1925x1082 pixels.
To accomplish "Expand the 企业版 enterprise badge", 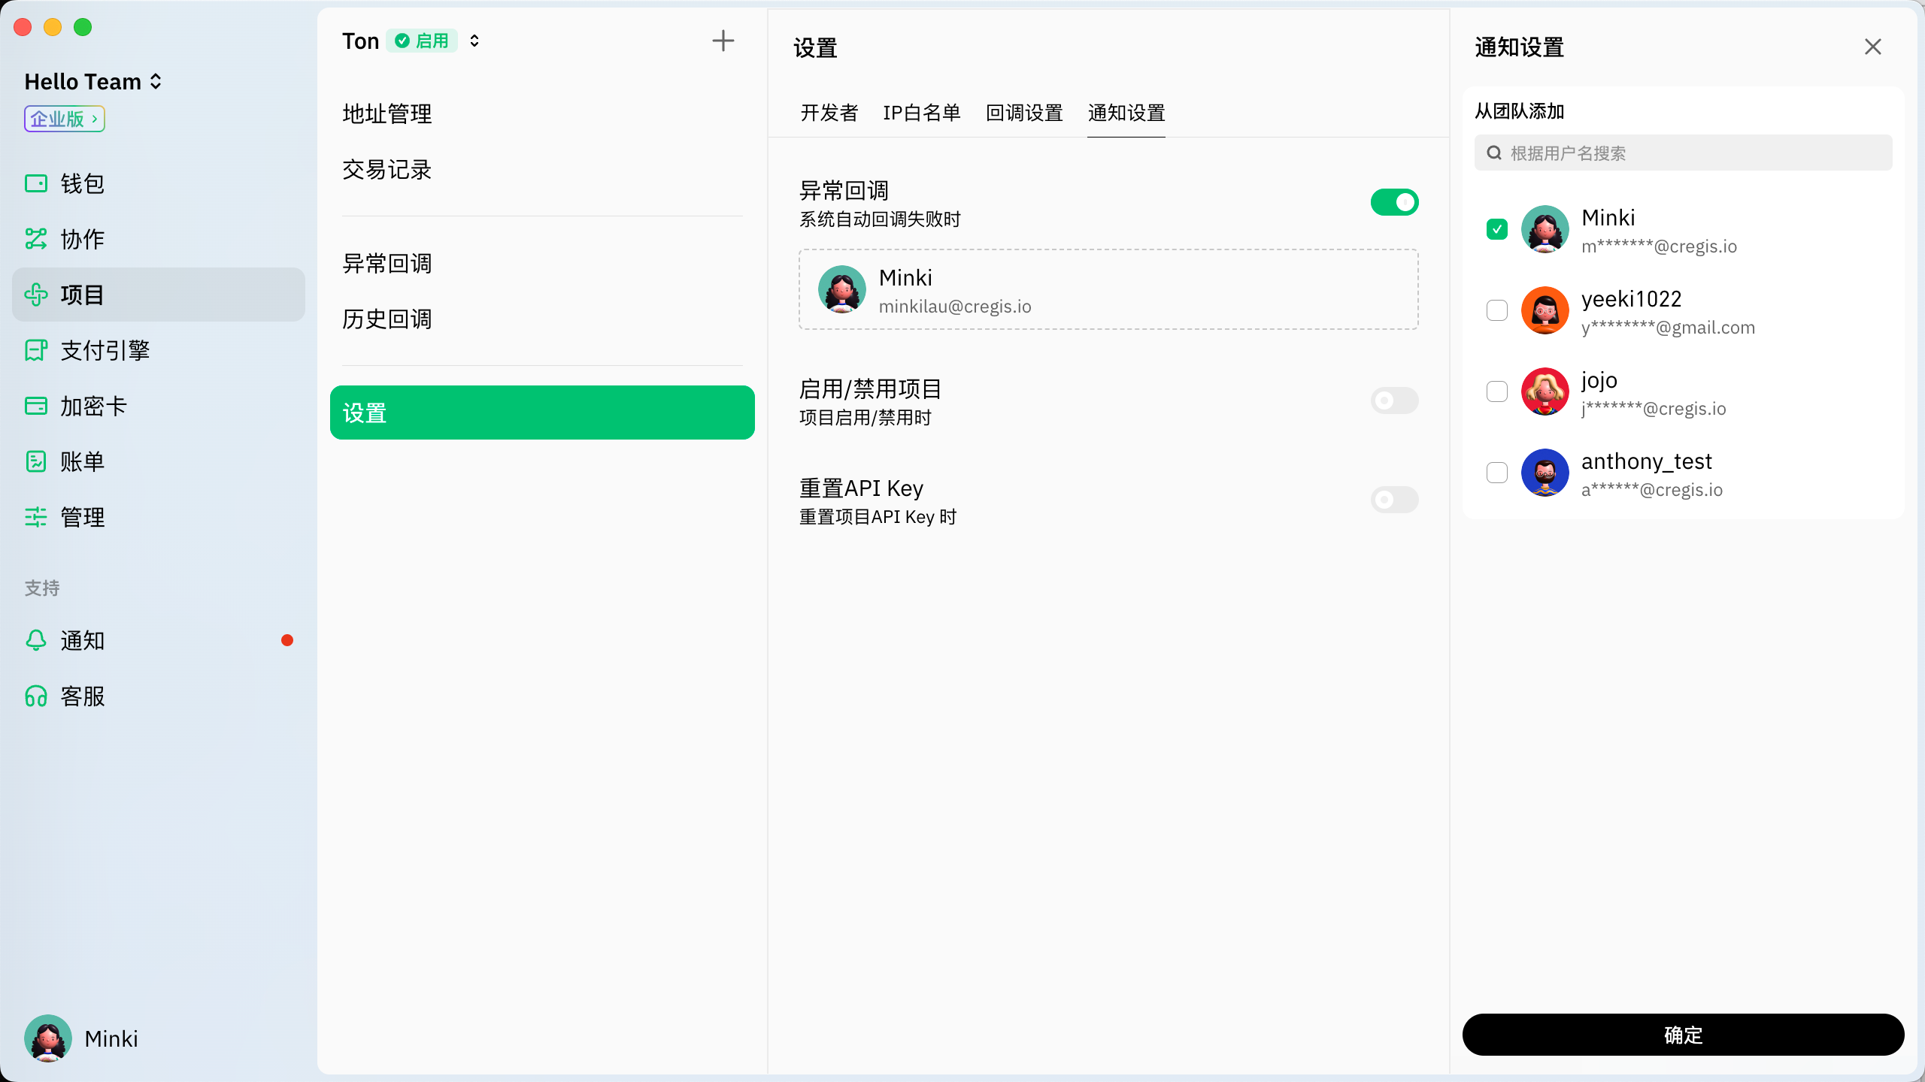I will tap(64, 119).
